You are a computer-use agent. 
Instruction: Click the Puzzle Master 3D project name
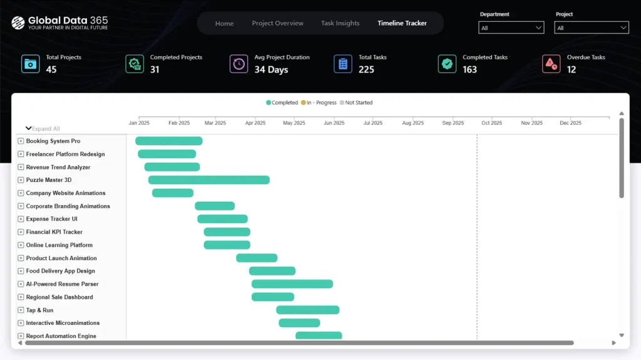(x=49, y=180)
